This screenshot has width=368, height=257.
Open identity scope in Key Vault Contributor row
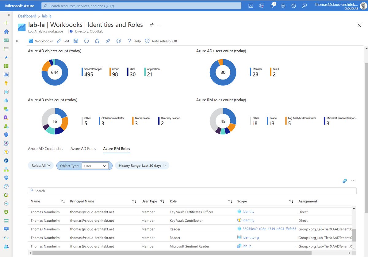tap(248, 220)
